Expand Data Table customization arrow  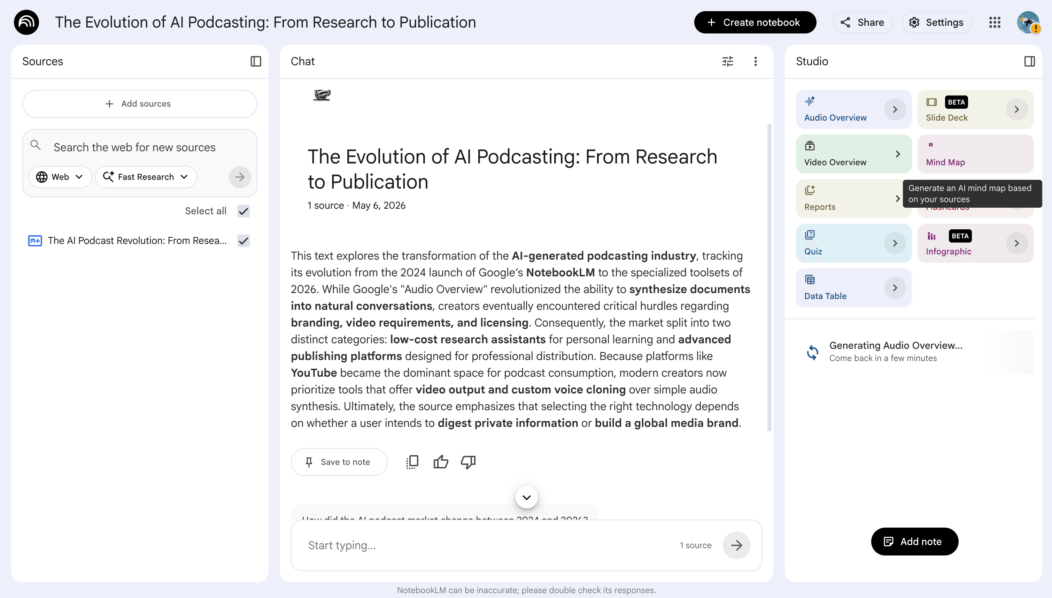pos(895,288)
